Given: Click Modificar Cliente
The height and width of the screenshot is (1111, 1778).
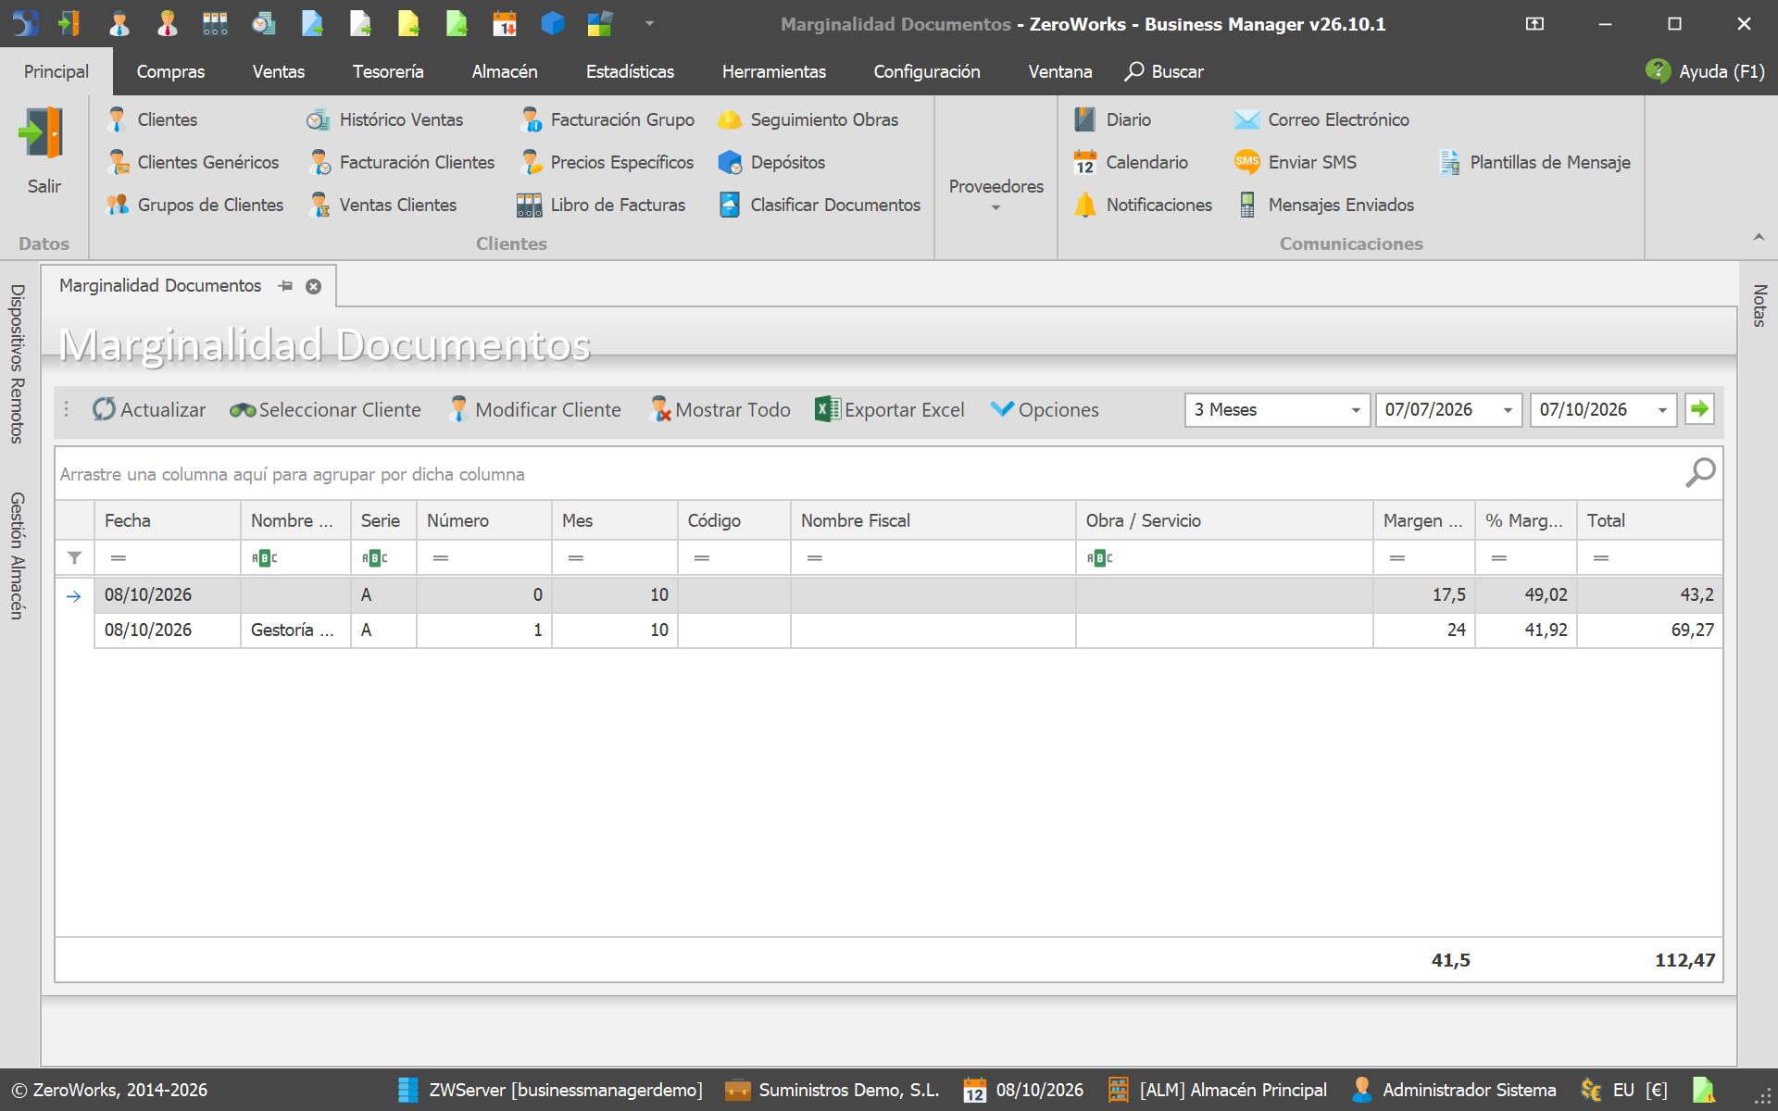Looking at the screenshot, I should click(x=534, y=409).
